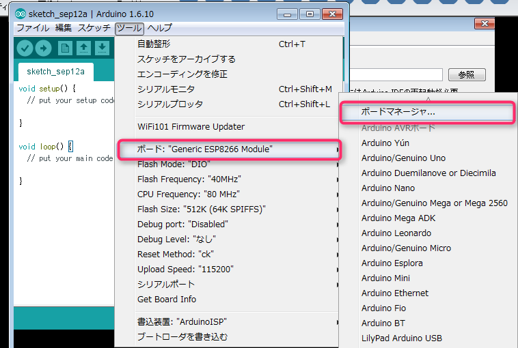Click the New sketch page icon
518x348 pixels.
65,48
